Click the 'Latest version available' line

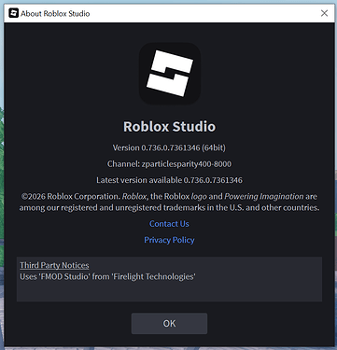(x=169, y=180)
